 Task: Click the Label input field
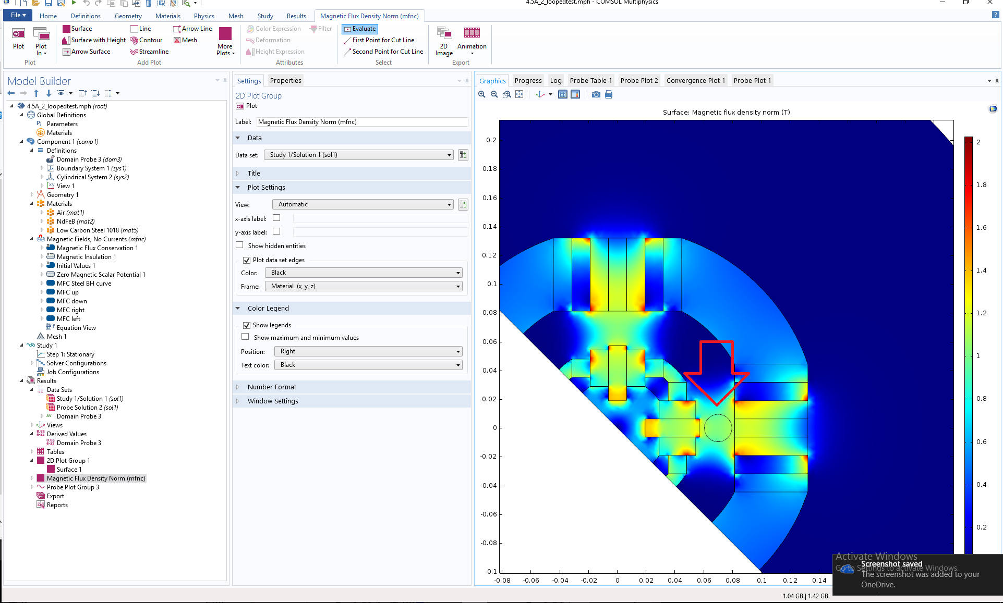[362, 122]
